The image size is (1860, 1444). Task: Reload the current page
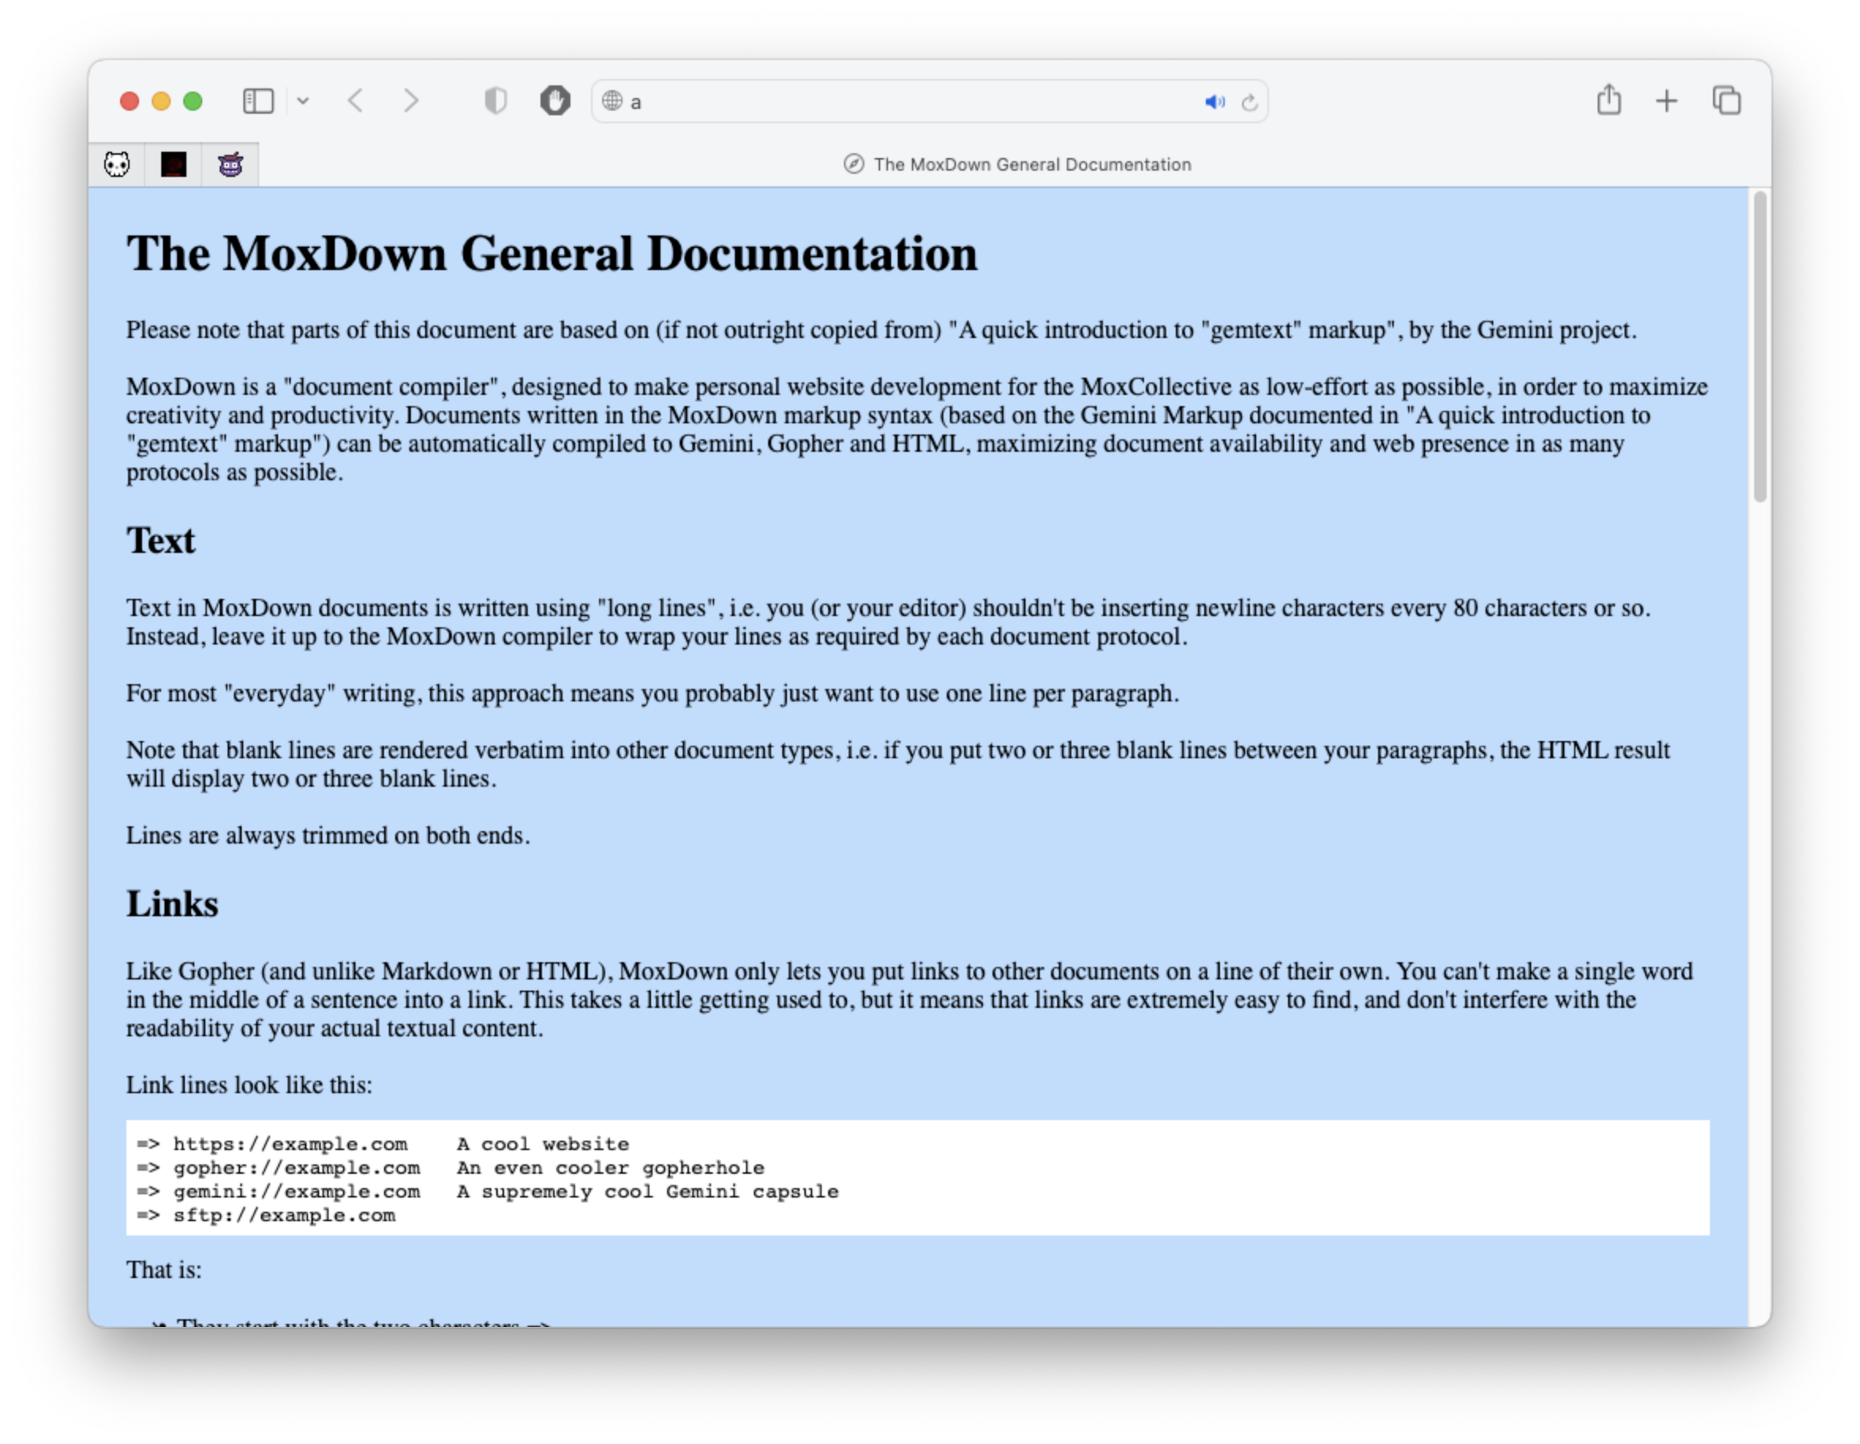tap(1249, 102)
